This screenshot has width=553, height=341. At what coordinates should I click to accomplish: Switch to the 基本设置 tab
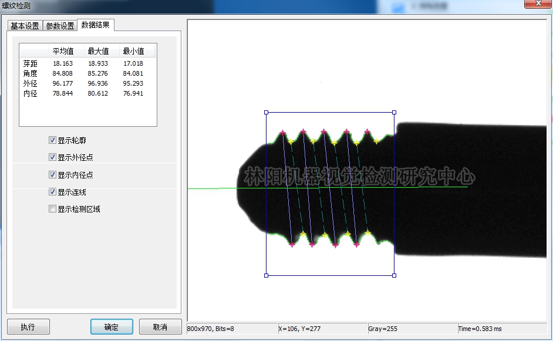click(25, 26)
